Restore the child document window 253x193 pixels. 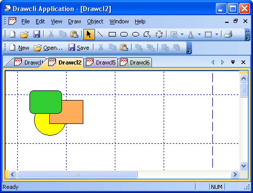tap(236, 21)
